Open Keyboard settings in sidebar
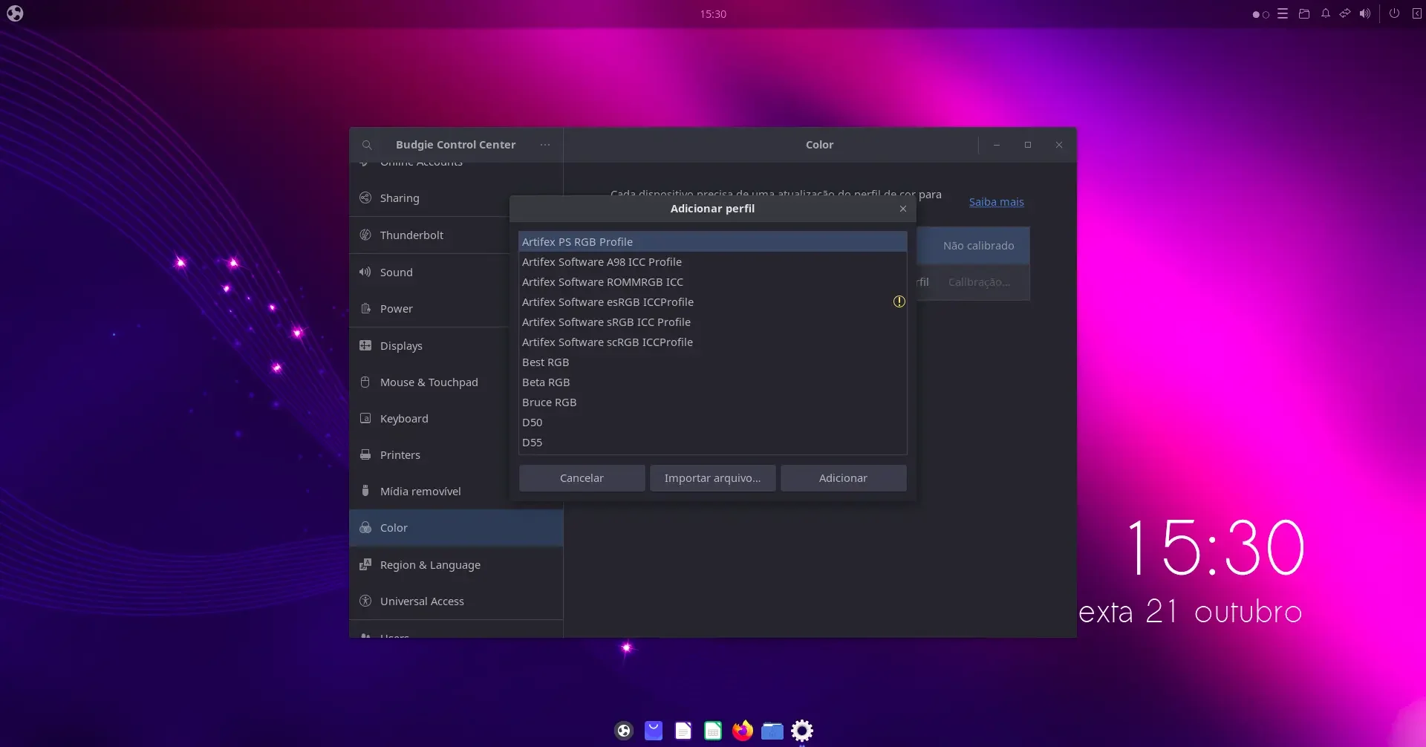1426x747 pixels. (x=429, y=418)
